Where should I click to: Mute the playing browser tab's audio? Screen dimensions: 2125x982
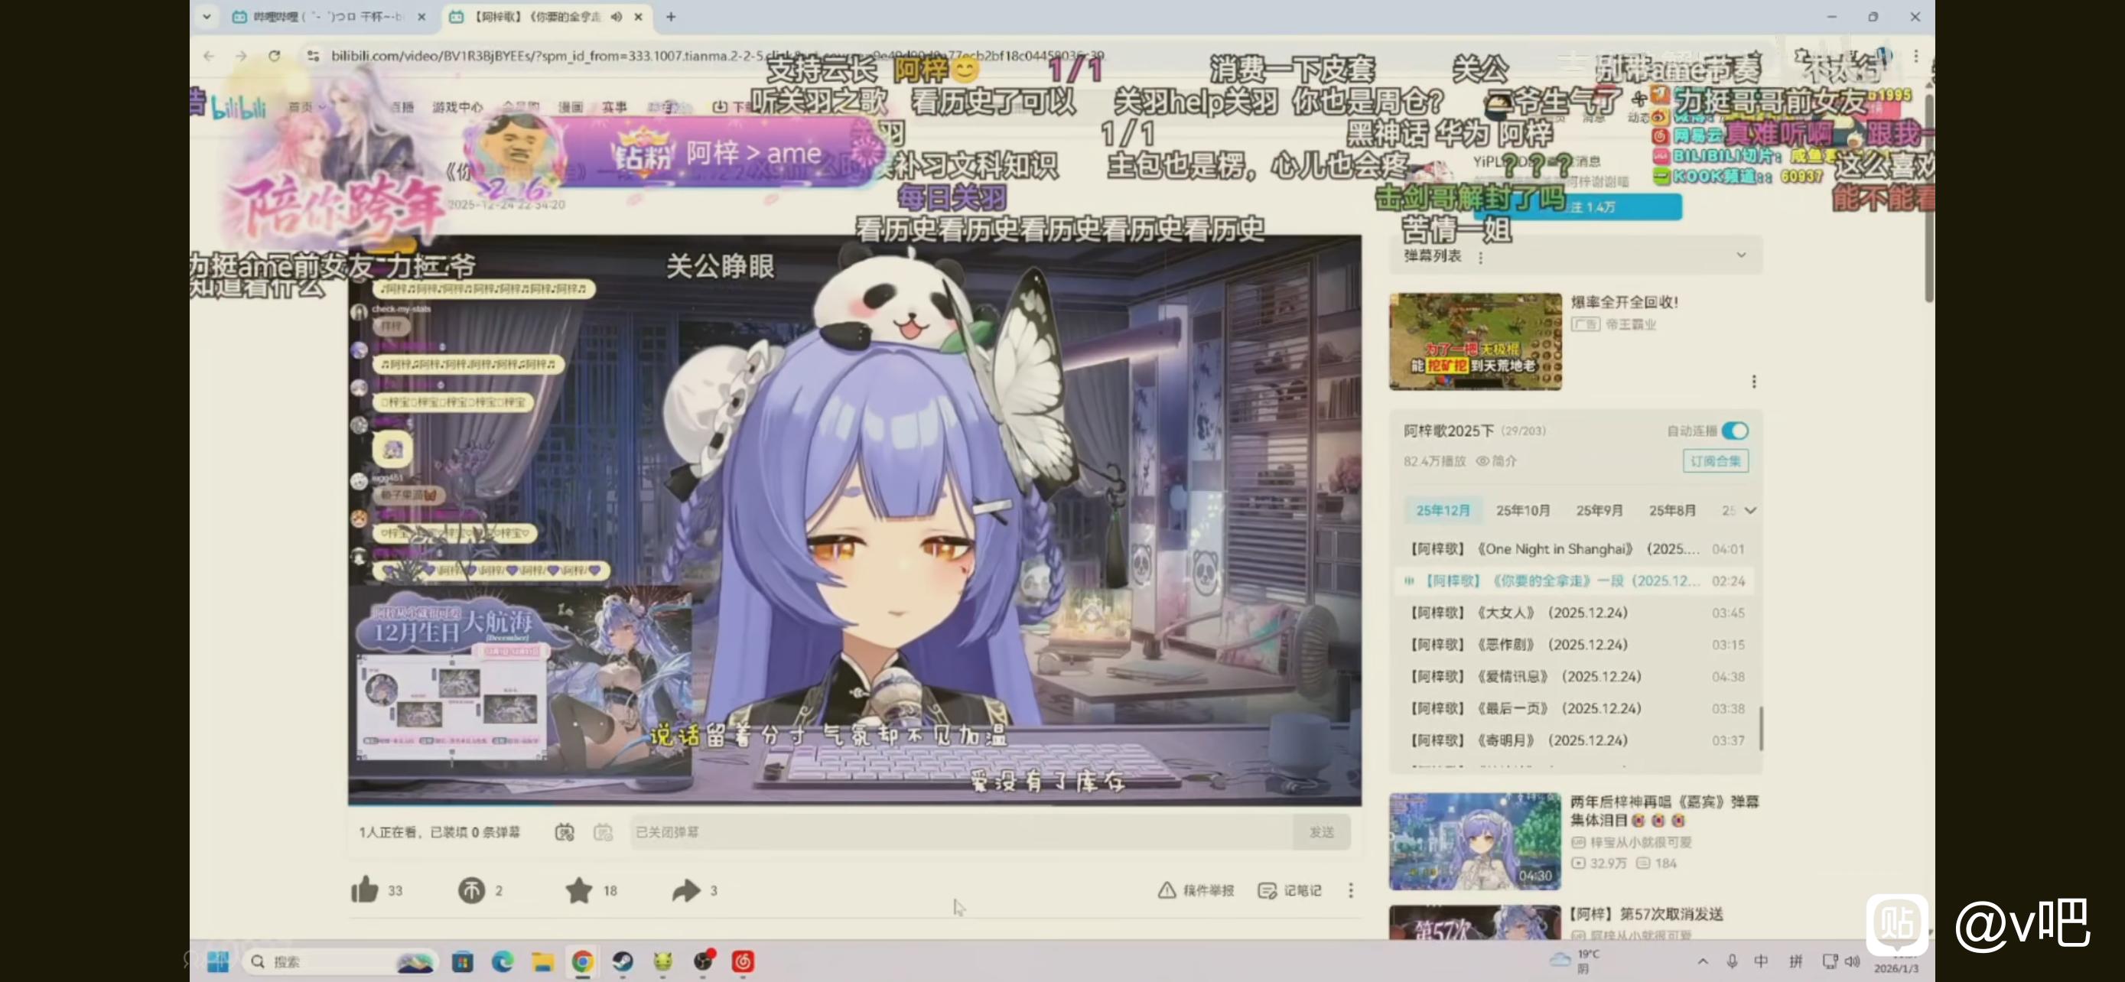617,17
